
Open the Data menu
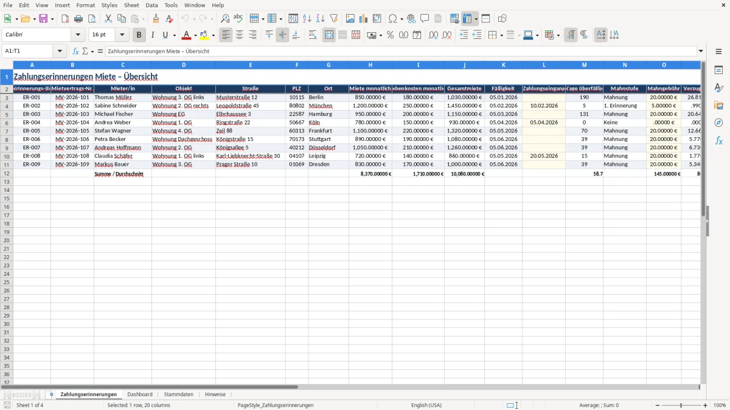click(x=151, y=5)
